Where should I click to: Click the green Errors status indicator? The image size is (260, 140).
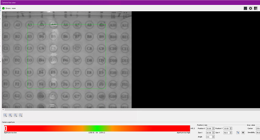click(x=3, y=8)
